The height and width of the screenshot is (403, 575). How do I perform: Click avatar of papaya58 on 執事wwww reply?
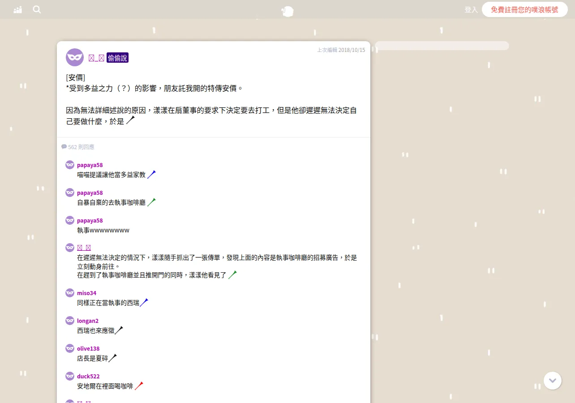[70, 220]
